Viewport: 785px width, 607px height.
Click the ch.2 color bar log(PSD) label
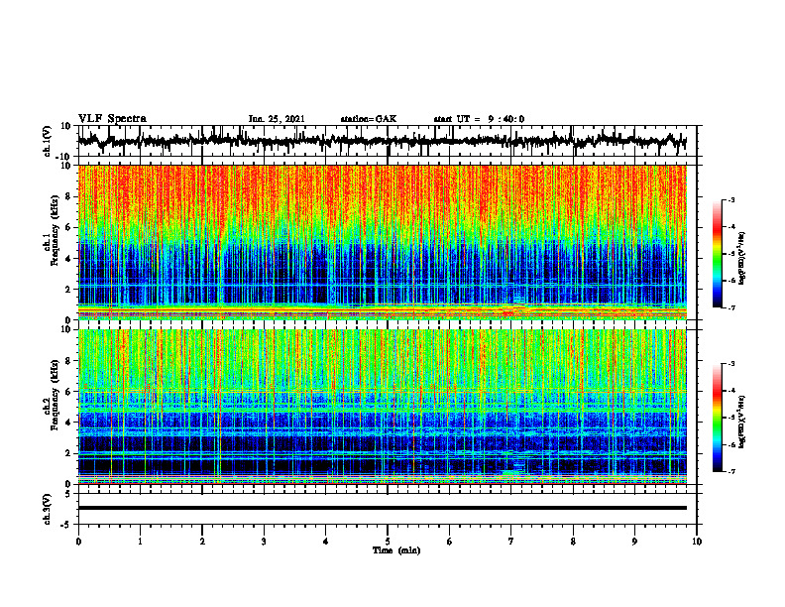click(742, 422)
